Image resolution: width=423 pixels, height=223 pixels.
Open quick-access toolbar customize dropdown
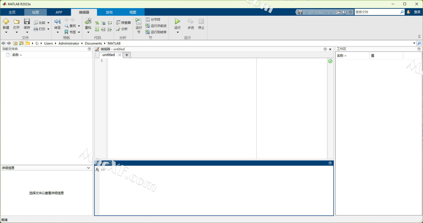coord(351,12)
